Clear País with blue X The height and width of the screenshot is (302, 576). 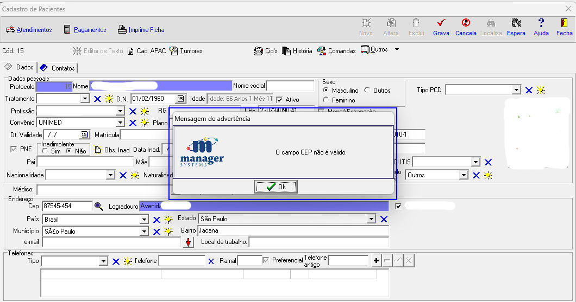(x=156, y=220)
